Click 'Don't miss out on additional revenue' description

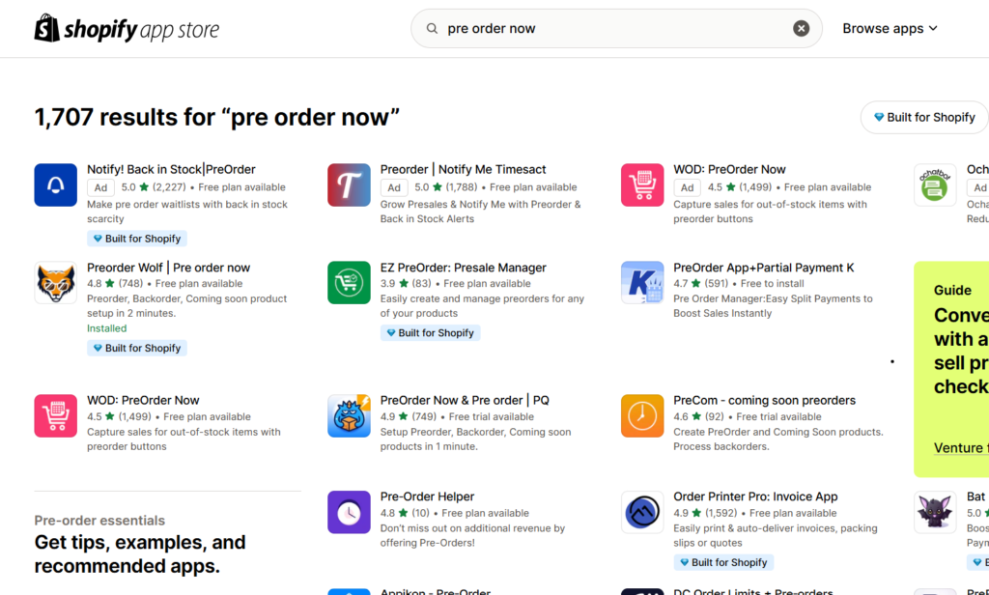click(472, 536)
